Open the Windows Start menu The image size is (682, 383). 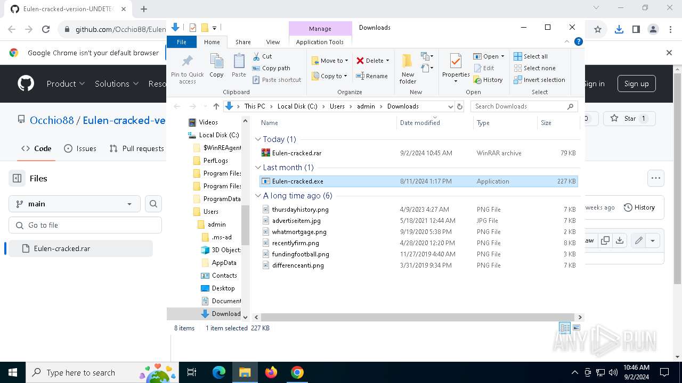(12, 372)
